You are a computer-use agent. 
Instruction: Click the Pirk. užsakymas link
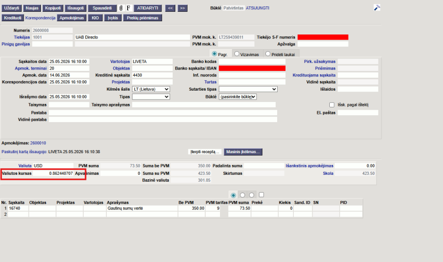click(x=320, y=62)
